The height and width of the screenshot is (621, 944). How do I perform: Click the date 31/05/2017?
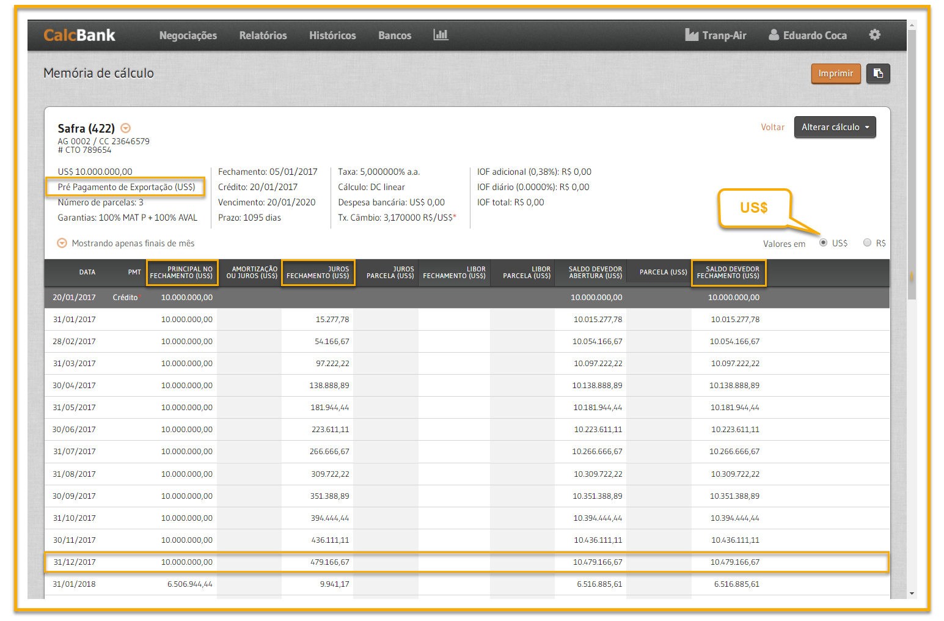[74, 408]
